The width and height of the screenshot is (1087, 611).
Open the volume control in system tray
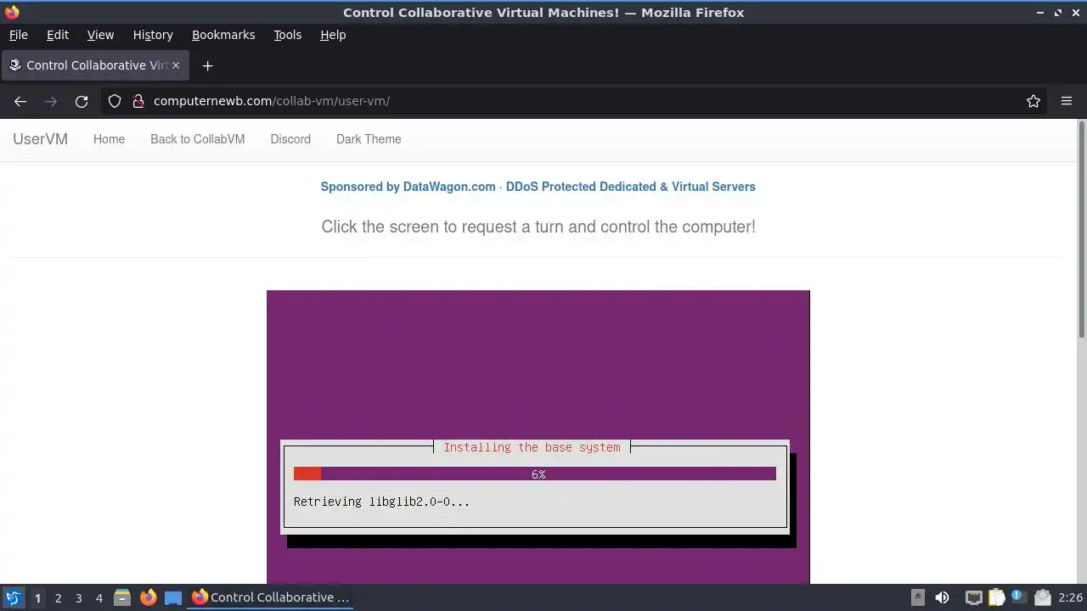pyautogui.click(x=942, y=597)
